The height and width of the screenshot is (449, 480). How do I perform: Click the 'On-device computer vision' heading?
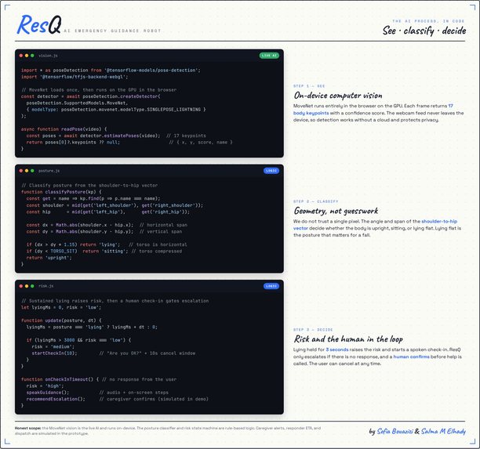coord(338,96)
